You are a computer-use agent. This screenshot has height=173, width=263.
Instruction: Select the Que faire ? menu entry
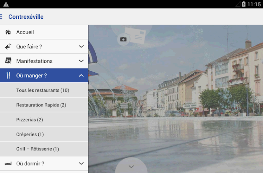pos(44,47)
